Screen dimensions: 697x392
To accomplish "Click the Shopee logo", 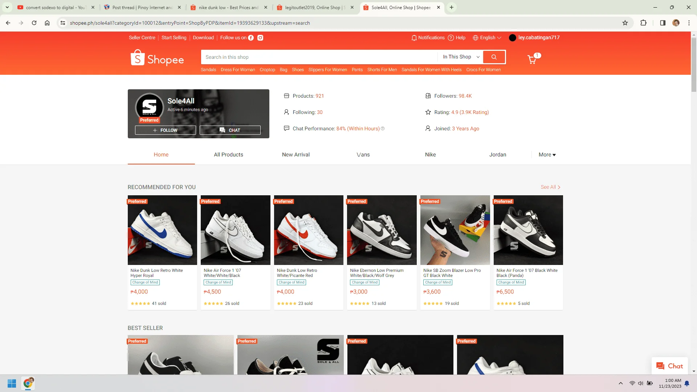I will [x=157, y=58].
